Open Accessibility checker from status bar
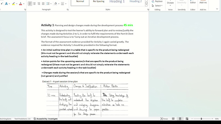The height and width of the screenshot is (124, 221). point(46,119)
